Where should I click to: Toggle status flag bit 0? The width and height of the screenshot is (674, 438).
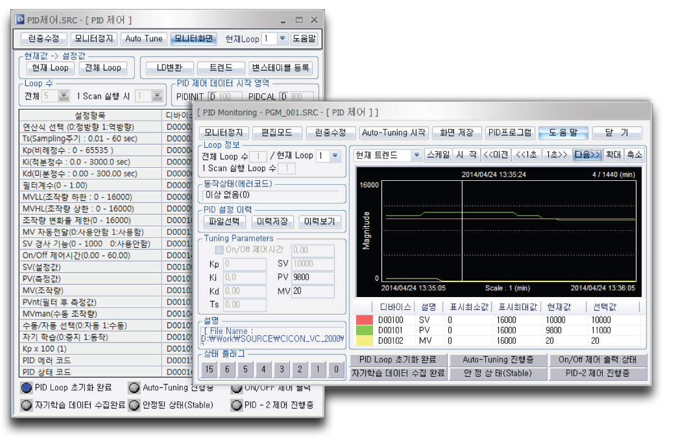pos(336,369)
